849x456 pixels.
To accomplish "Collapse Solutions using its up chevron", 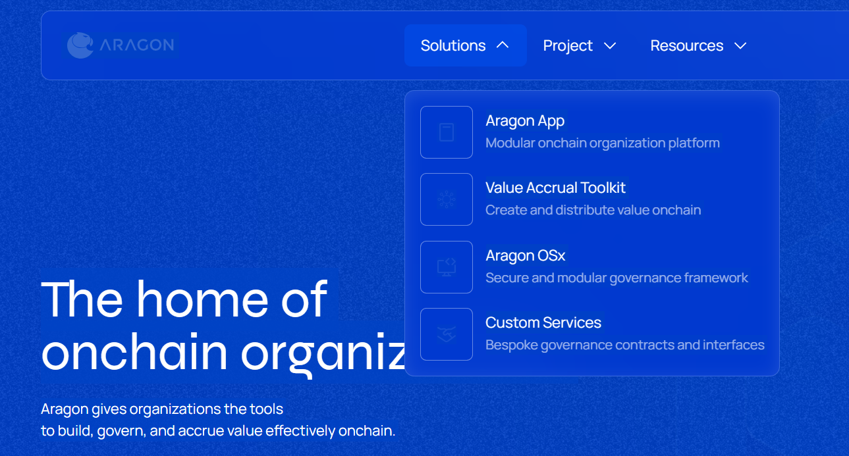I will tap(503, 45).
